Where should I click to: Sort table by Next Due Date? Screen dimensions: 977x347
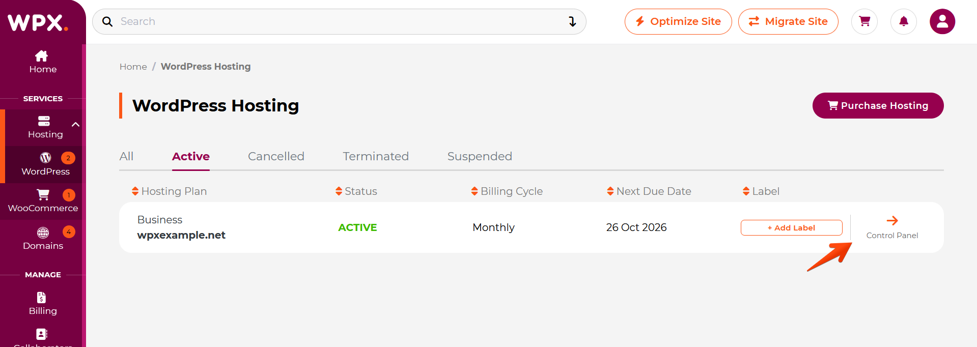(649, 191)
